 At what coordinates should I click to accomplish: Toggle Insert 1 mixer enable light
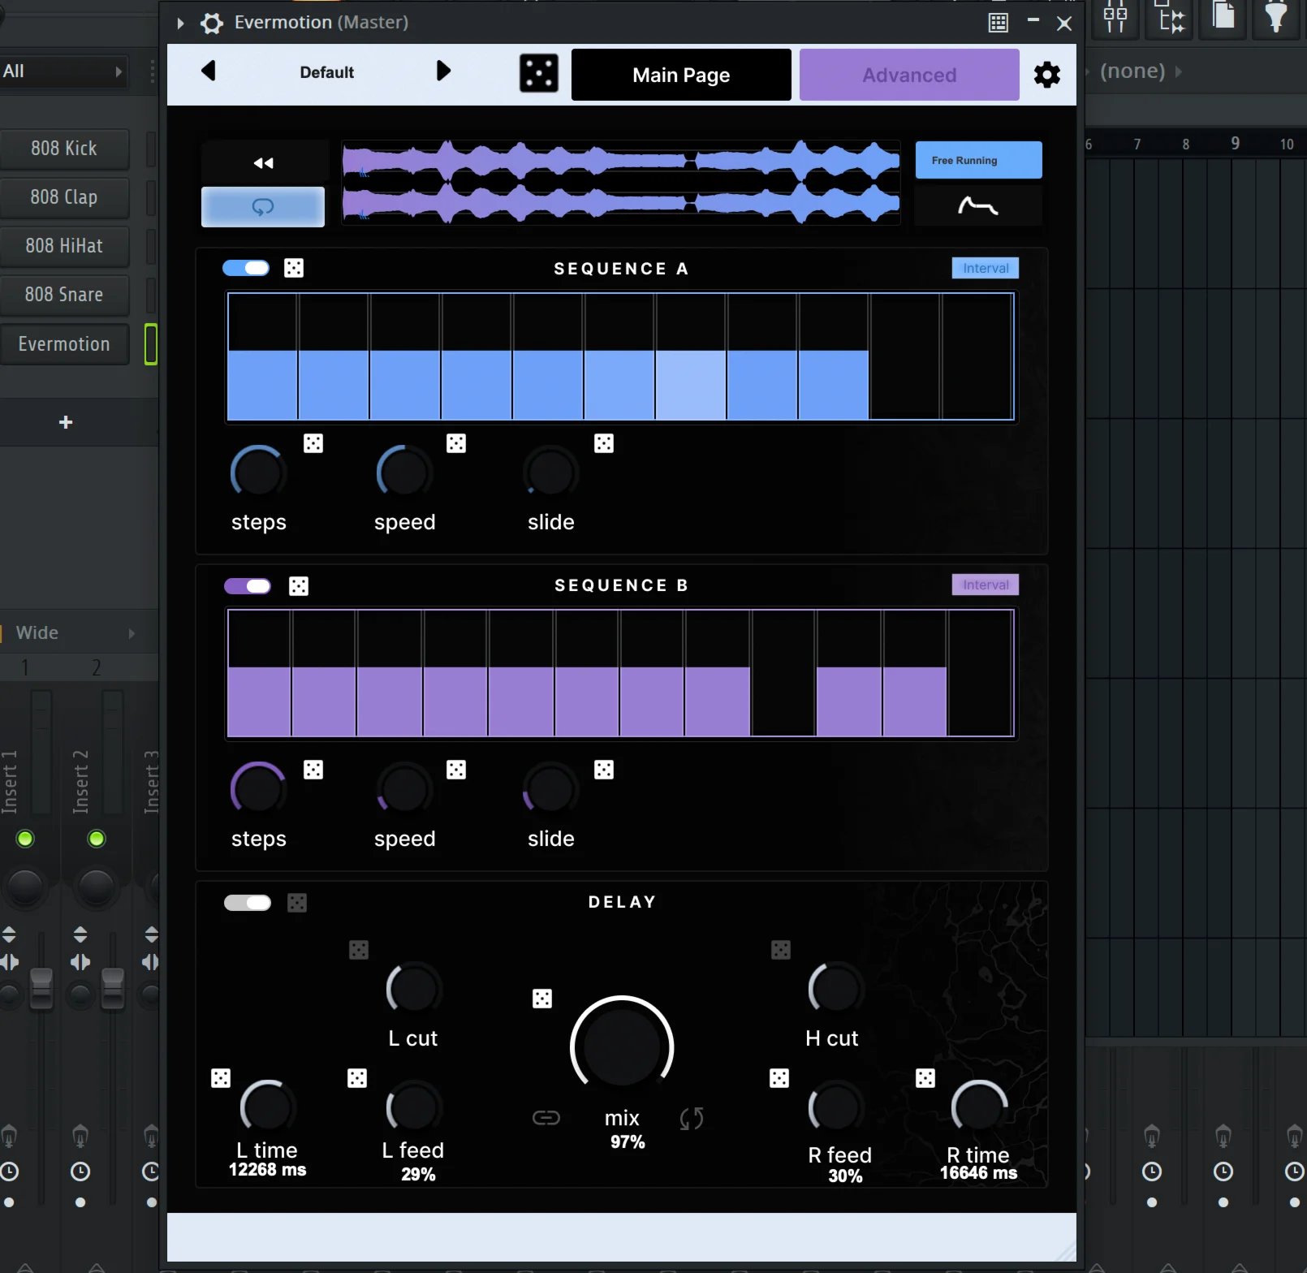coord(25,839)
